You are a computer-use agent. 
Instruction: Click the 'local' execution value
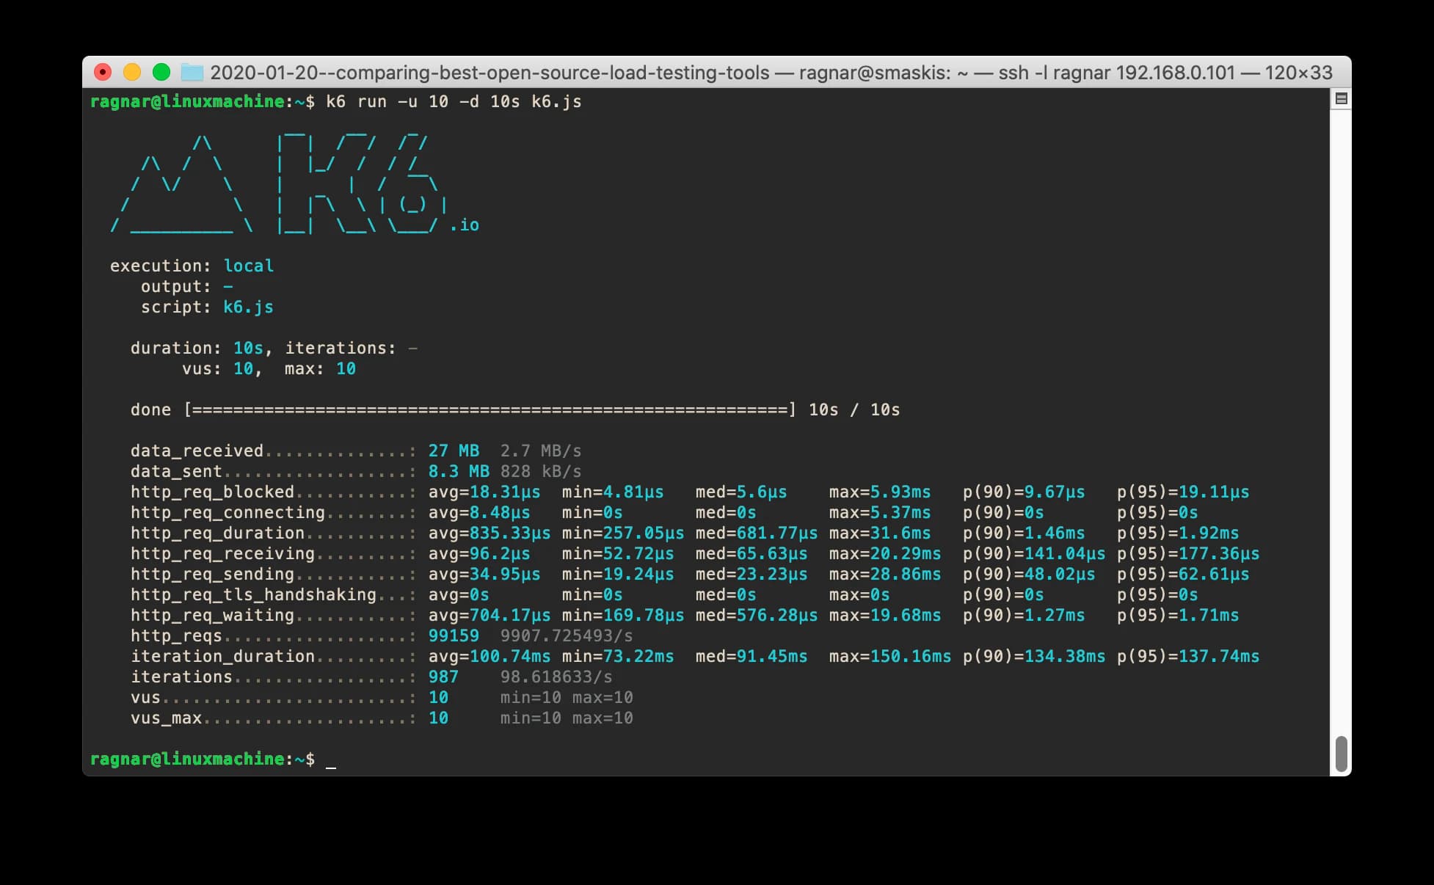[249, 266]
